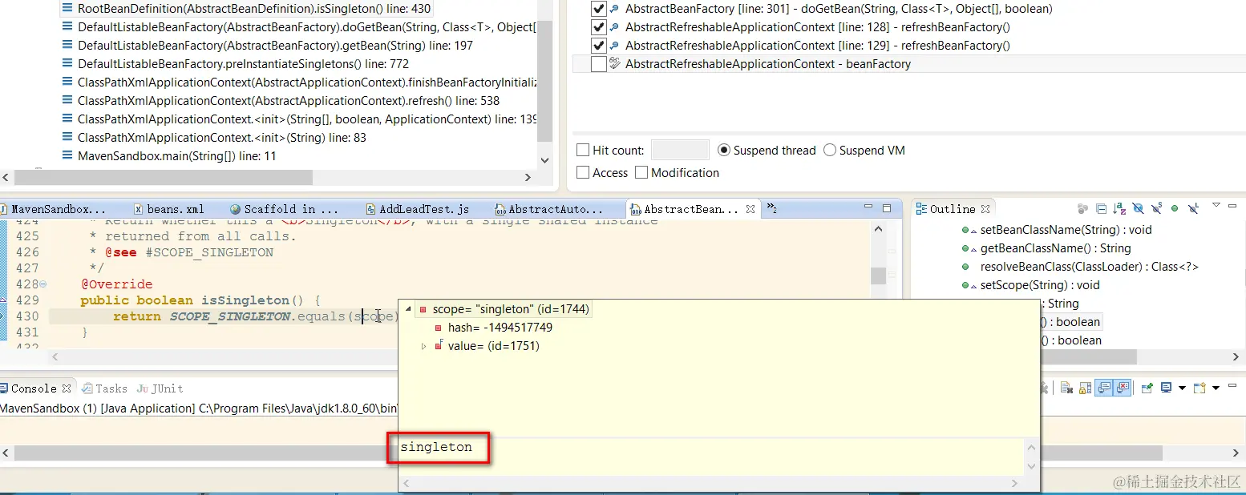Screen dimensions: 1246x495
Task: Minimize the Console view
Action: point(1232,385)
